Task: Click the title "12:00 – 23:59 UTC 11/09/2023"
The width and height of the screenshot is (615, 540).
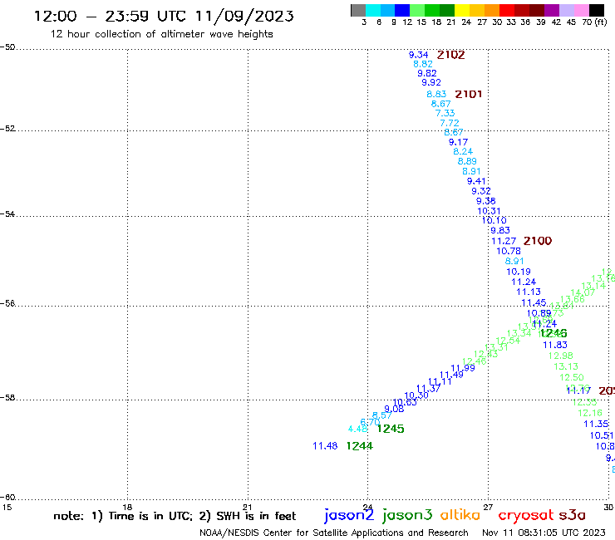Action: tap(164, 16)
